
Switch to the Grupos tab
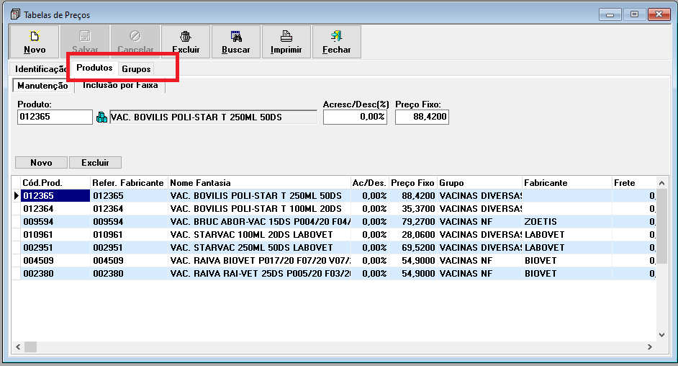coord(136,69)
